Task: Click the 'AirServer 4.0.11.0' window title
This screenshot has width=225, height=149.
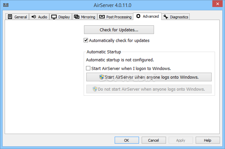Action: [113, 5]
